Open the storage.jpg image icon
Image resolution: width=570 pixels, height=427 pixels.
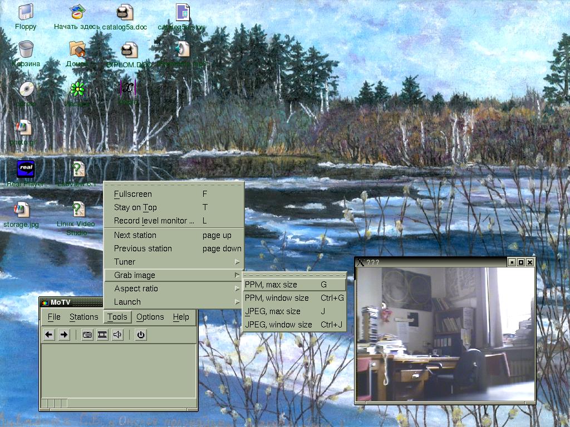pos(22,210)
